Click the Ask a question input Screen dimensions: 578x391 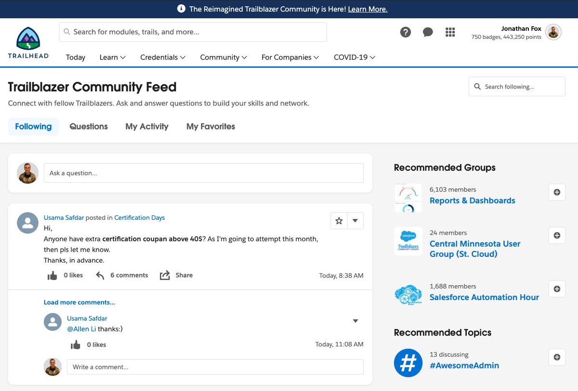204,173
